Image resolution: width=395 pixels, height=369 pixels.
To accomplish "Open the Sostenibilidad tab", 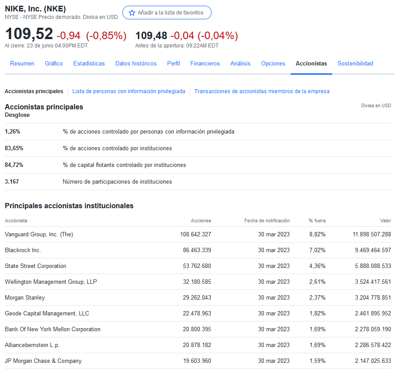I will pos(355,64).
